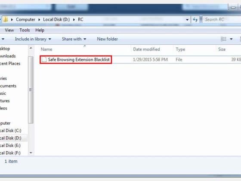Select Local Disk (D:) in the navigation pane
Screen dimensions: 241x181
[x=10, y=138]
